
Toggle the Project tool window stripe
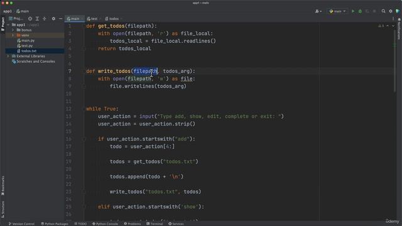(3, 24)
